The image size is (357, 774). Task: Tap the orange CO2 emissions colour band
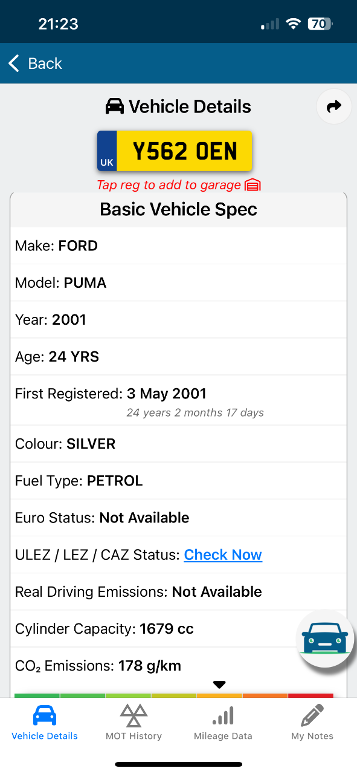(265, 695)
